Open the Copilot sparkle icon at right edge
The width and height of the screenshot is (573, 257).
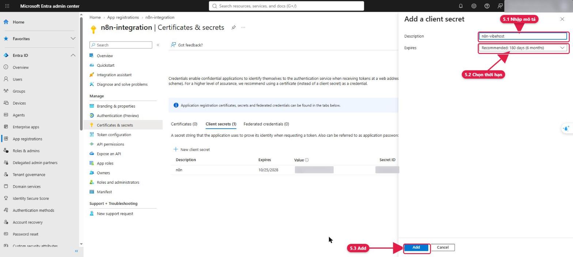point(566,128)
